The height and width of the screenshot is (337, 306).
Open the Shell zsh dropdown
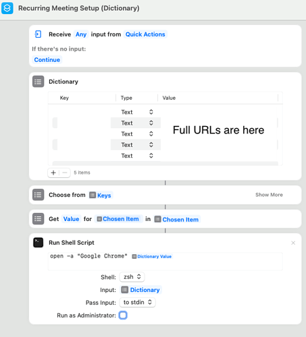point(132,277)
